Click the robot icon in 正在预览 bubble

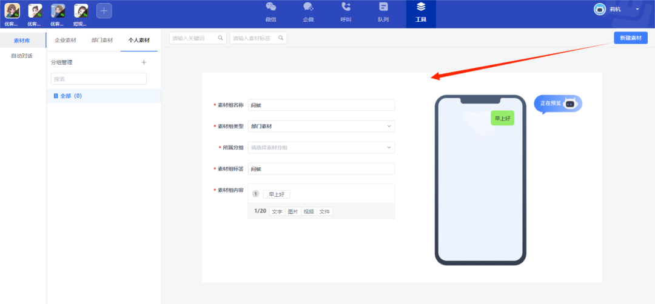tap(569, 104)
